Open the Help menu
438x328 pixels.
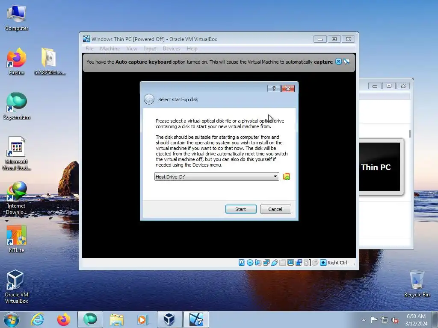tap(192, 49)
